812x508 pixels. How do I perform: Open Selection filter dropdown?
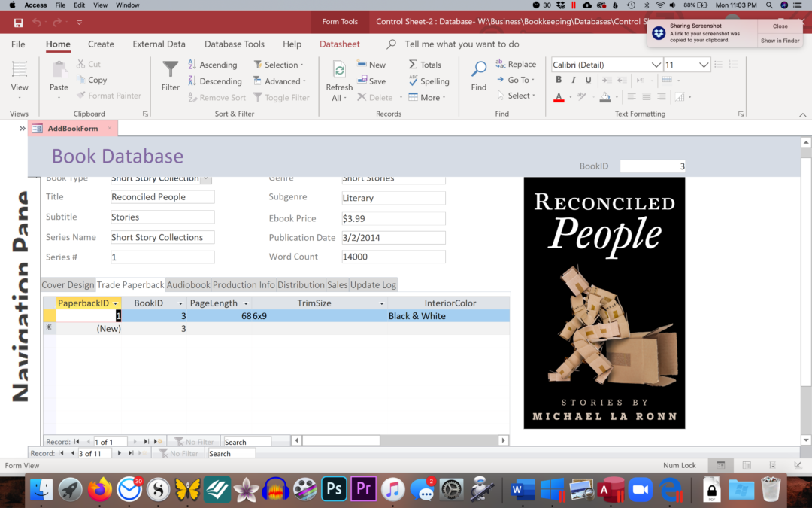coord(279,65)
